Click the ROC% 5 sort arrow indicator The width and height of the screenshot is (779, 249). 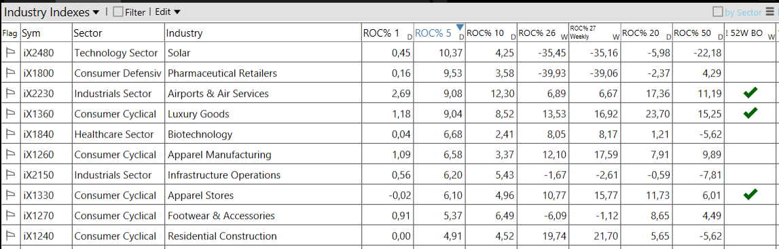tap(460, 26)
